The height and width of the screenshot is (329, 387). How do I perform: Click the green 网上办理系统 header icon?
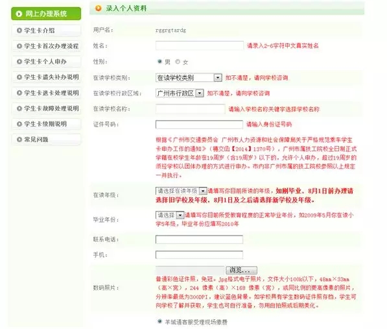pyautogui.click(x=19, y=14)
